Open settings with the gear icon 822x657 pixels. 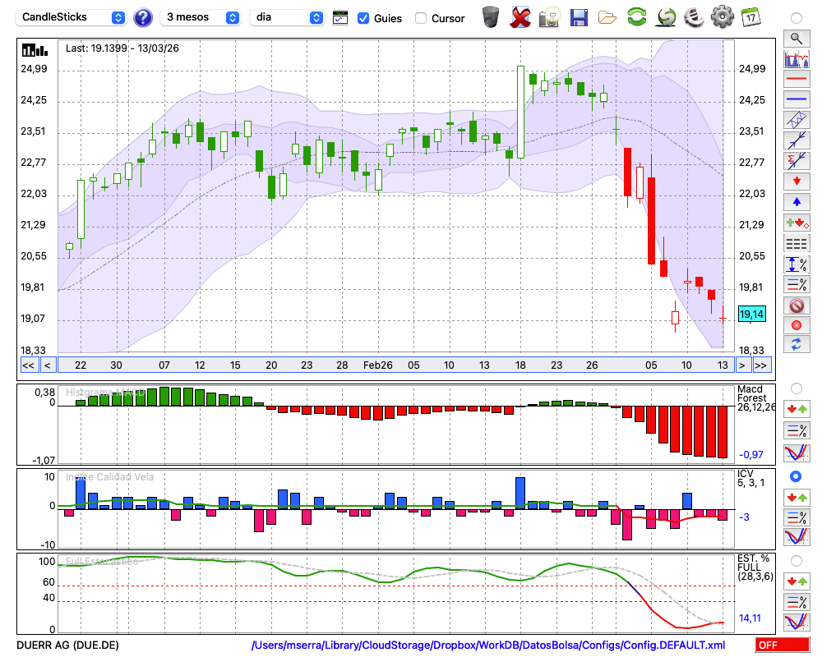[x=723, y=16]
